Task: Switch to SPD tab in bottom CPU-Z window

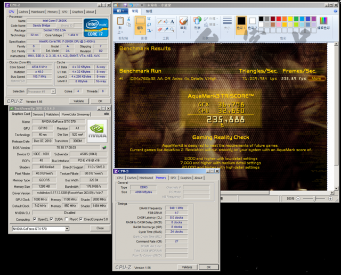Action: pos(173,178)
